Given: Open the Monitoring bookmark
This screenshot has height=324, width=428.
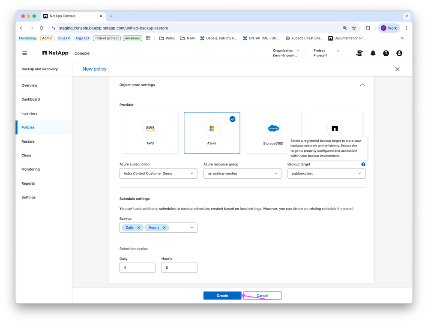Looking at the screenshot, I should [27, 38].
